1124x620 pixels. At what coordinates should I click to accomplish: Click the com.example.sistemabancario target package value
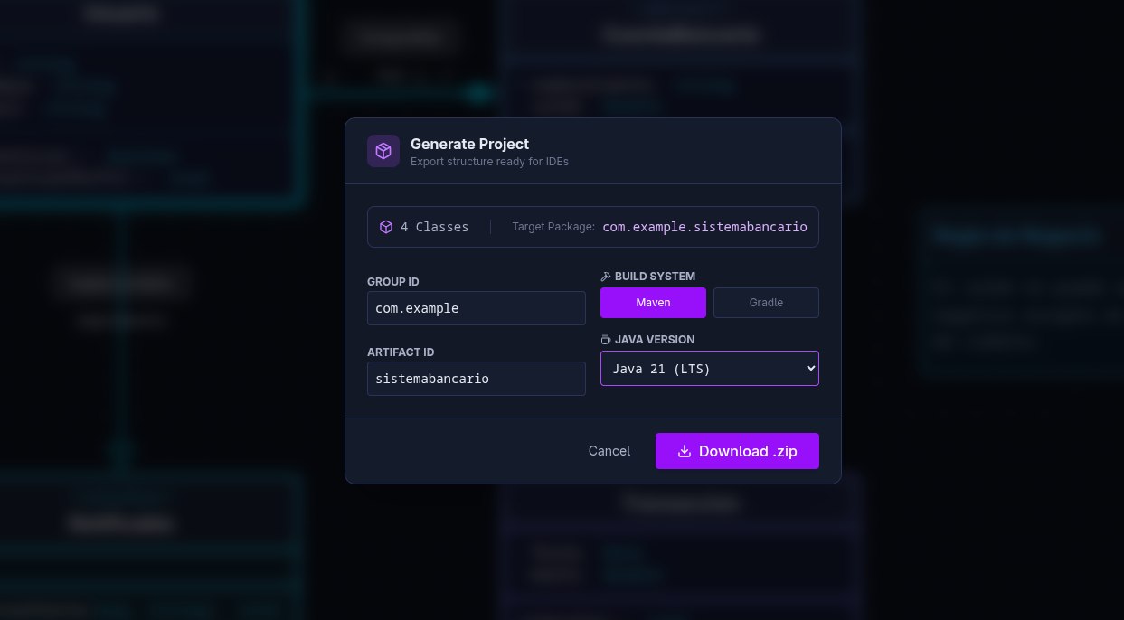pyautogui.click(x=704, y=227)
